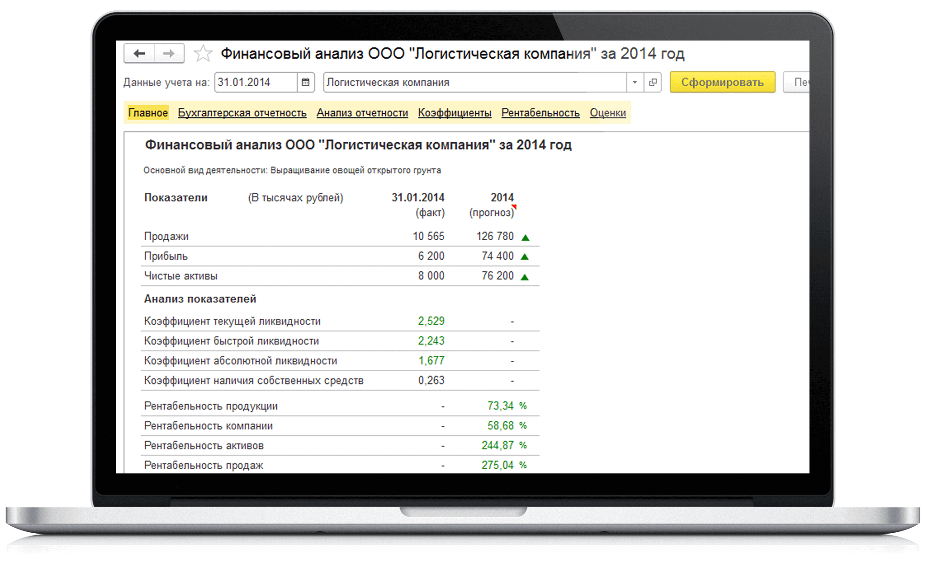Click the value 58,68 %
Screen dimensions: 925x570
[x=507, y=426]
